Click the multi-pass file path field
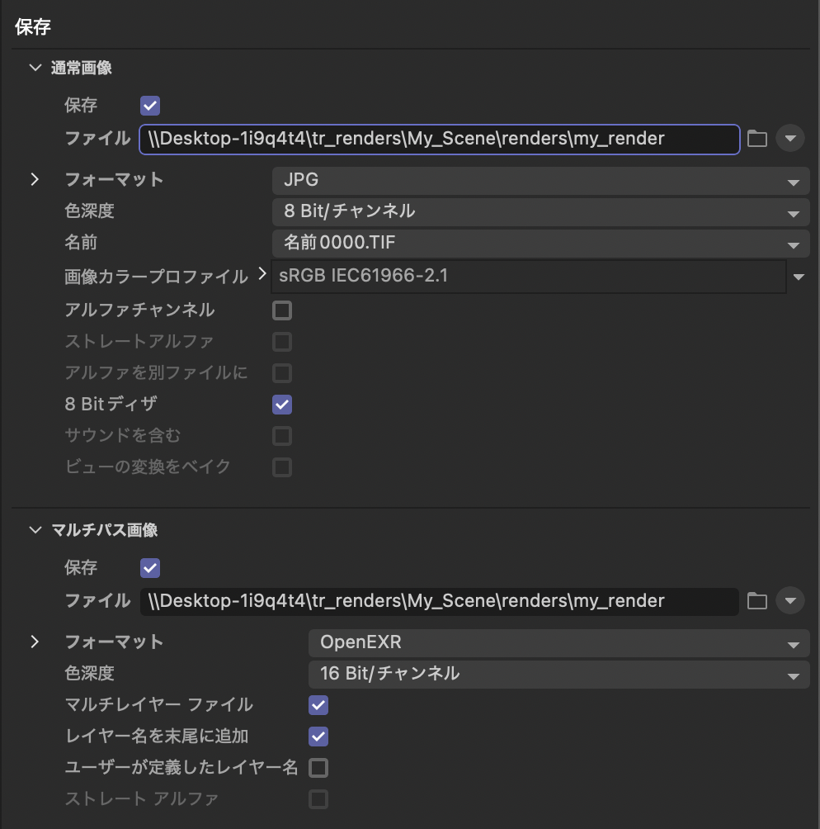Viewport: 820px width, 829px height. click(439, 601)
